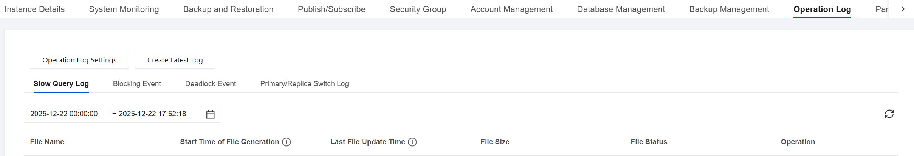Switch to Blocking Event sub-tab

point(137,83)
